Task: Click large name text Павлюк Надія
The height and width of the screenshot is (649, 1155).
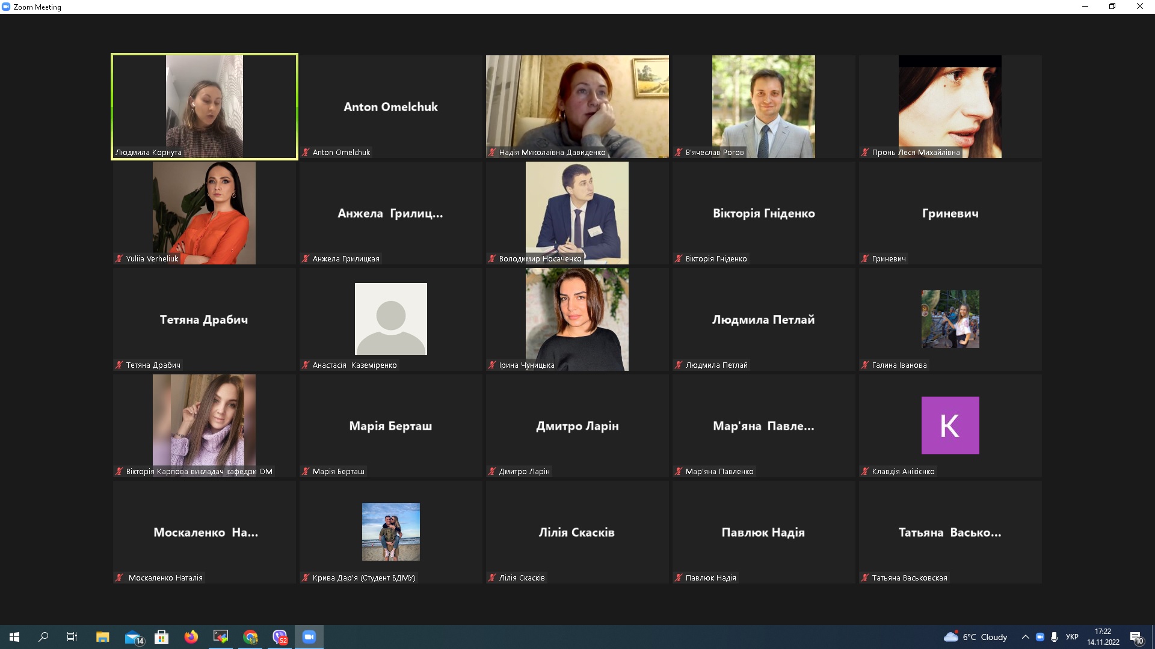Action: coord(763,532)
